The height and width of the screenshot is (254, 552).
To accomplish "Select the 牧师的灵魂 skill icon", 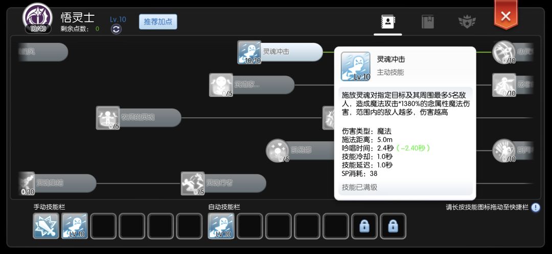I will click(108, 118).
